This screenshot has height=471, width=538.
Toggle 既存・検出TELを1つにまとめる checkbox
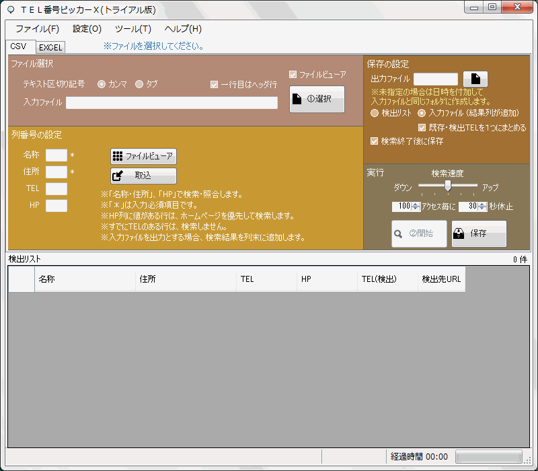coord(422,127)
